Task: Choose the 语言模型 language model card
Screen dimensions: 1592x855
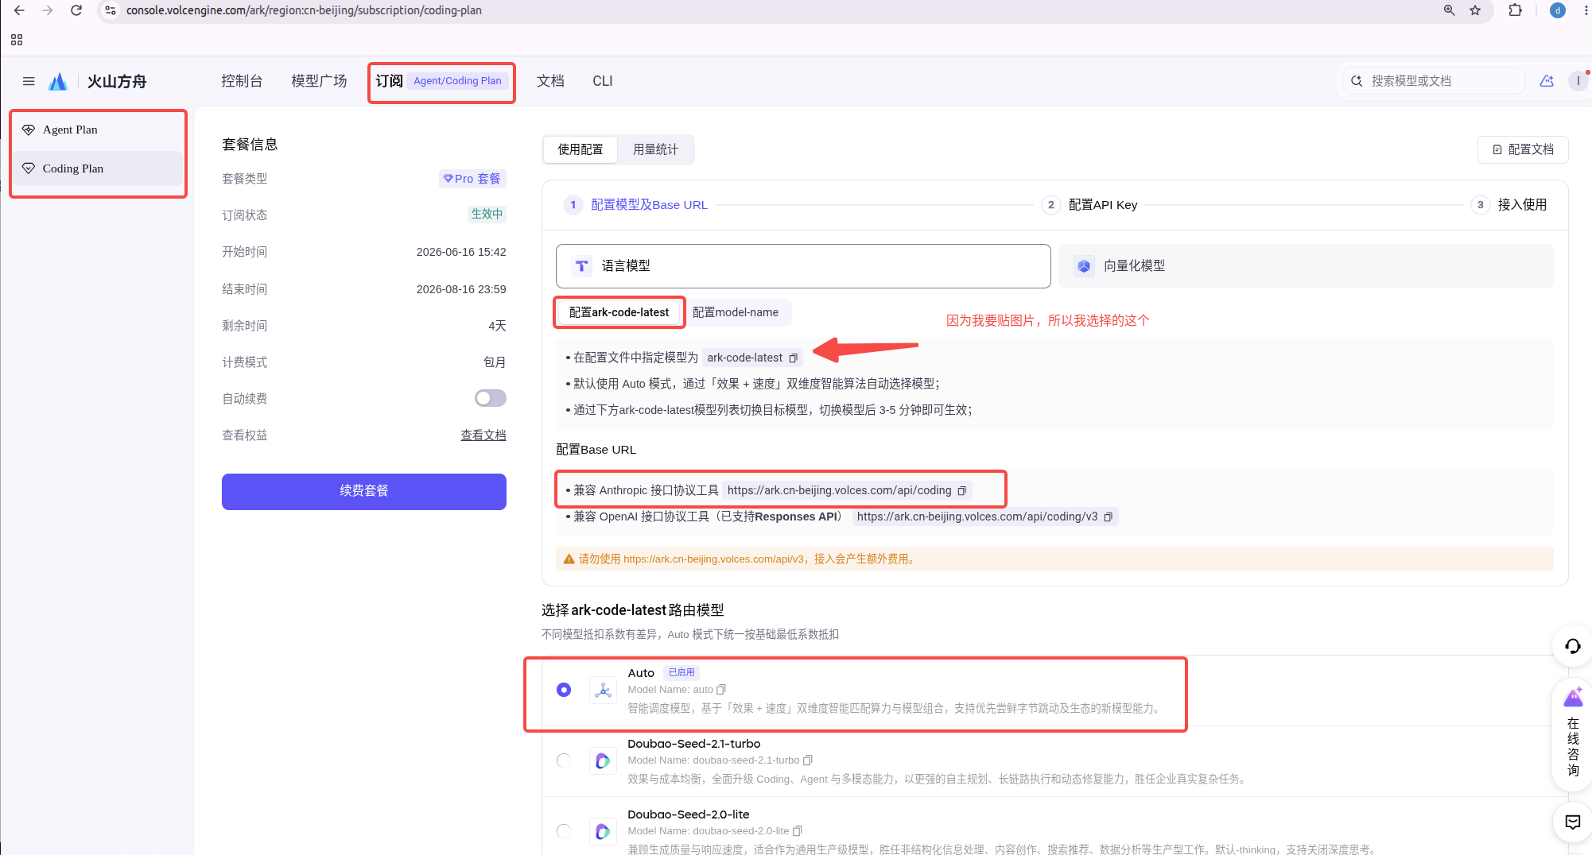Action: [803, 266]
